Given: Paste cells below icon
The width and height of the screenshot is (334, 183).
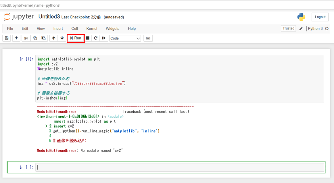Looking at the screenshot, I should click(x=43, y=38).
